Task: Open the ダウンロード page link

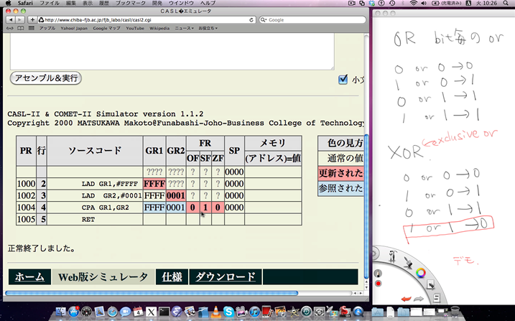Action: (x=226, y=276)
